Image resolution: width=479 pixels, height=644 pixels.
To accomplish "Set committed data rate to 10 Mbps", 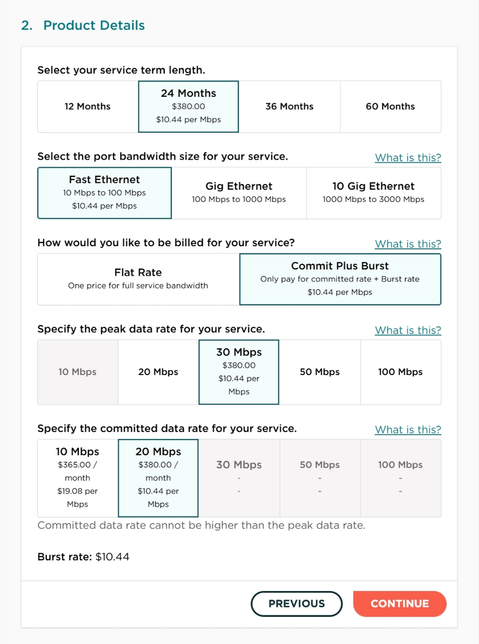I will (78, 478).
